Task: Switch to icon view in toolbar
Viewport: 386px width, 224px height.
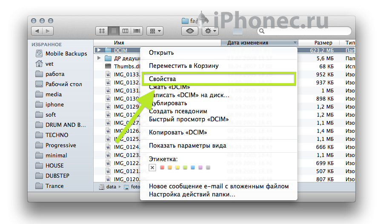Action: pos(102,31)
